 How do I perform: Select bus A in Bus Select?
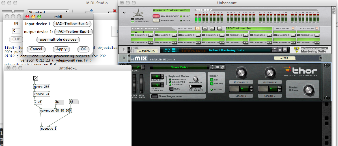197,28
